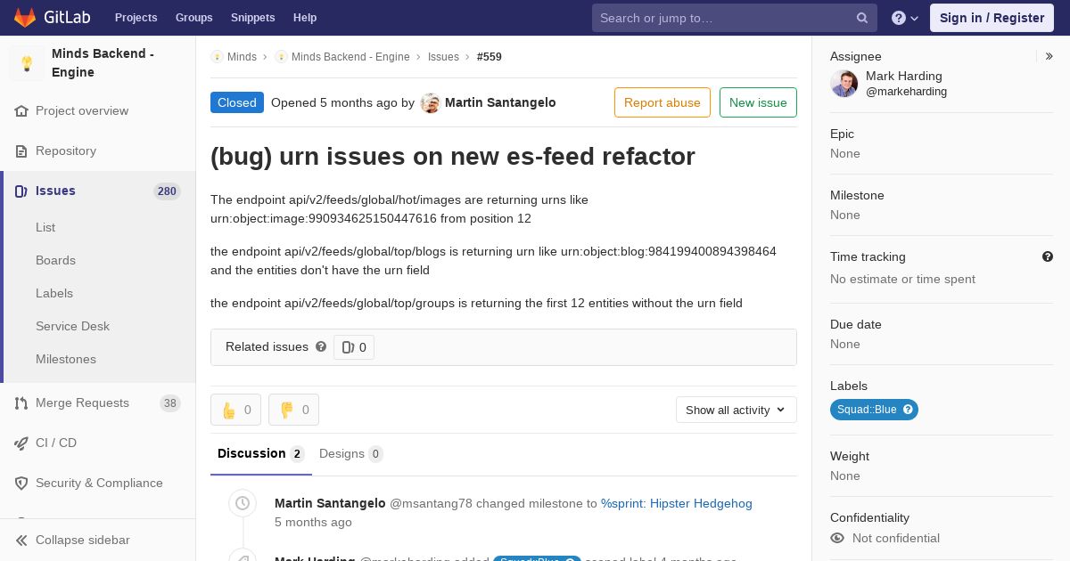Click the Related issues help icon
The width and height of the screenshot is (1070, 561).
point(321,346)
